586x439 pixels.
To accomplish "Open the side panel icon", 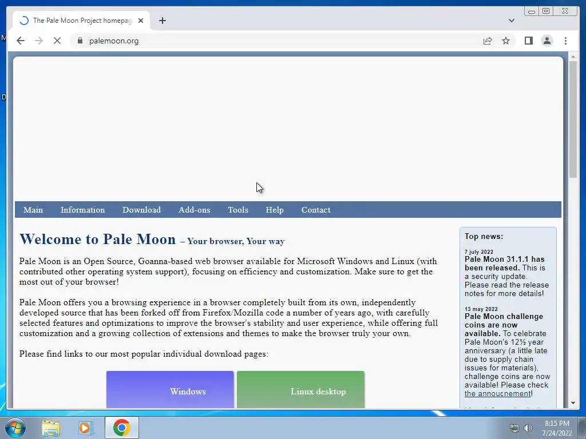I will coord(528,41).
